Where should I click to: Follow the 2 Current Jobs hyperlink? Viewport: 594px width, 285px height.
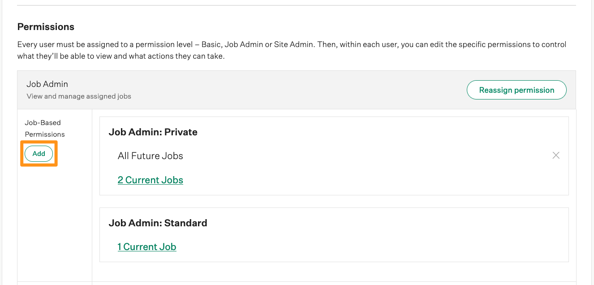150,180
